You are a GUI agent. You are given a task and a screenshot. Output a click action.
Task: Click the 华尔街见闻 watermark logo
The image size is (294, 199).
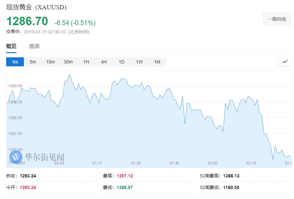coord(37,157)
